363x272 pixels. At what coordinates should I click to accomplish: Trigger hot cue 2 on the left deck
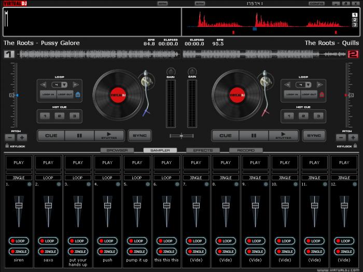pyautogui.click(x=59, y=116)
